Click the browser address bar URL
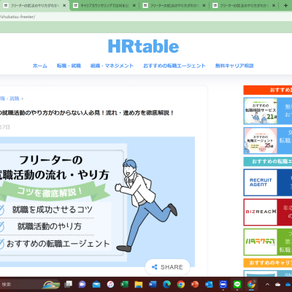Screen dimensions: 292x292 pos(18,17)
